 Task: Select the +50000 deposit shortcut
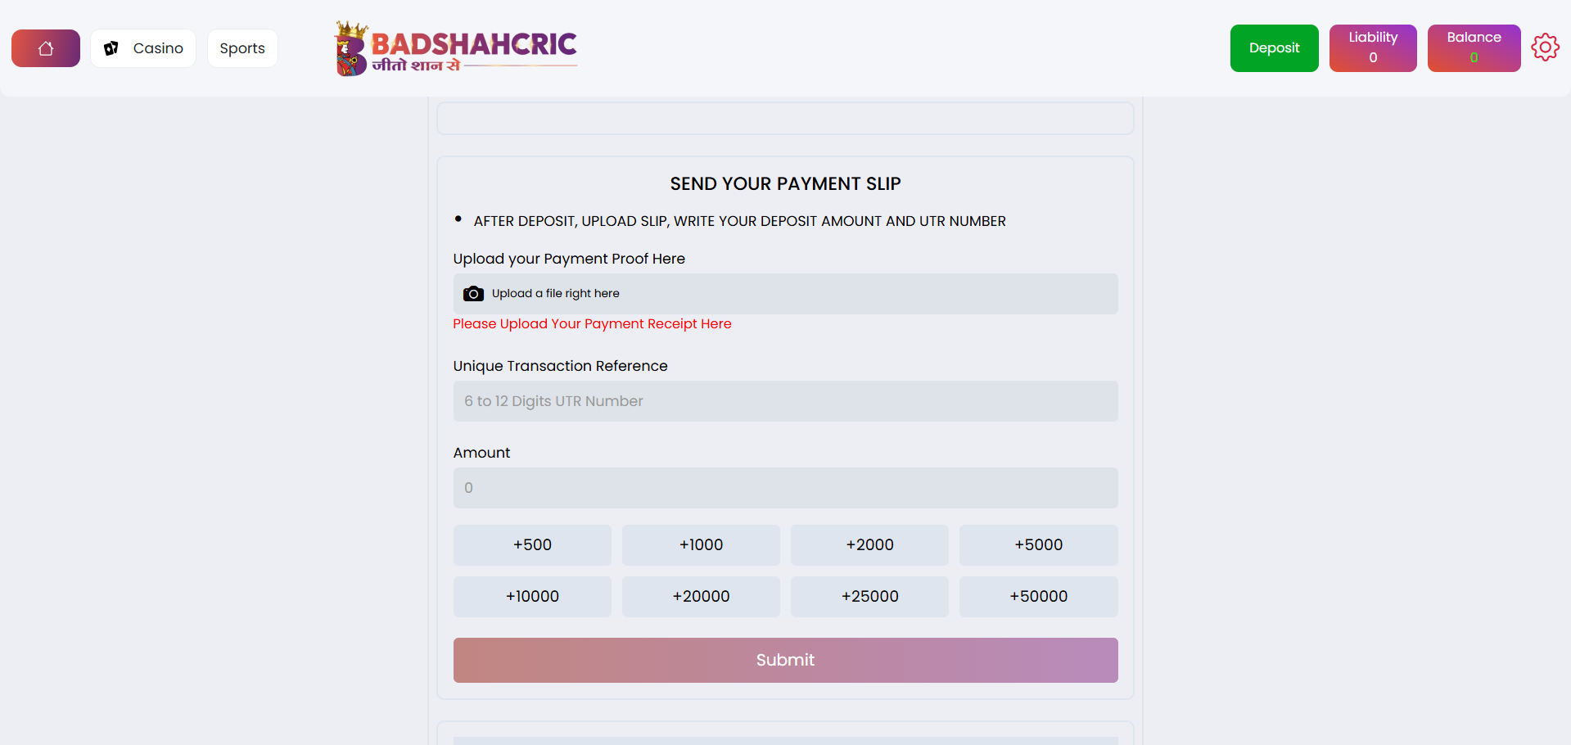point(1037,596)
